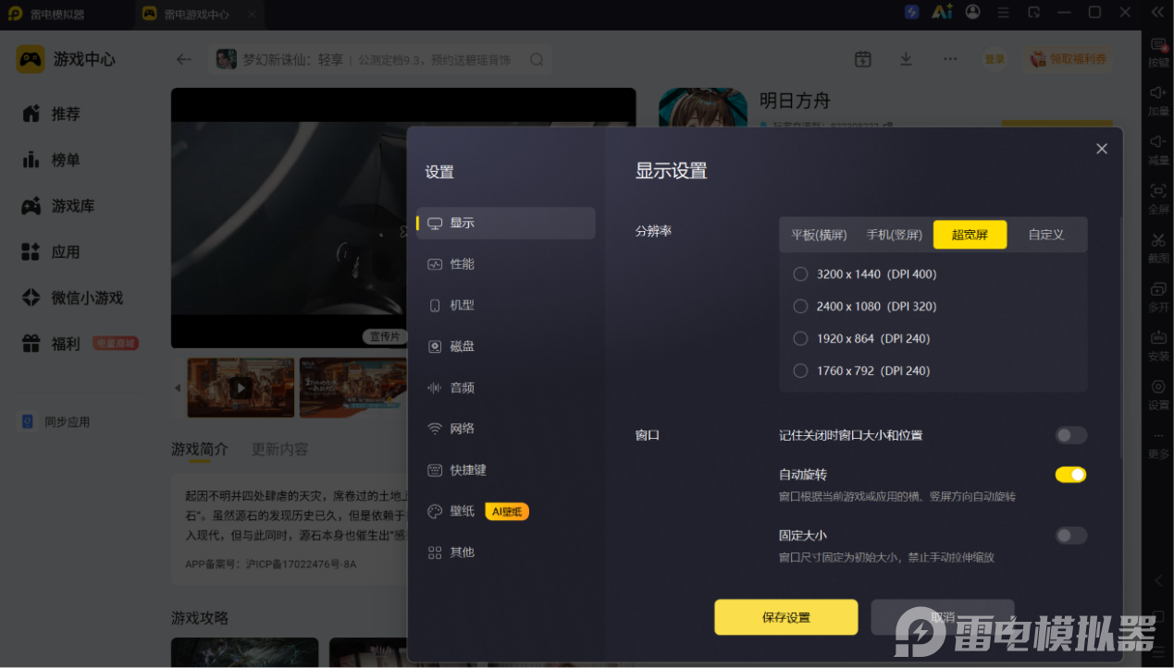Screen dimensions: 1174x668
Task: Open the downloads icon in Game Center
Action: tap(906, 59)
